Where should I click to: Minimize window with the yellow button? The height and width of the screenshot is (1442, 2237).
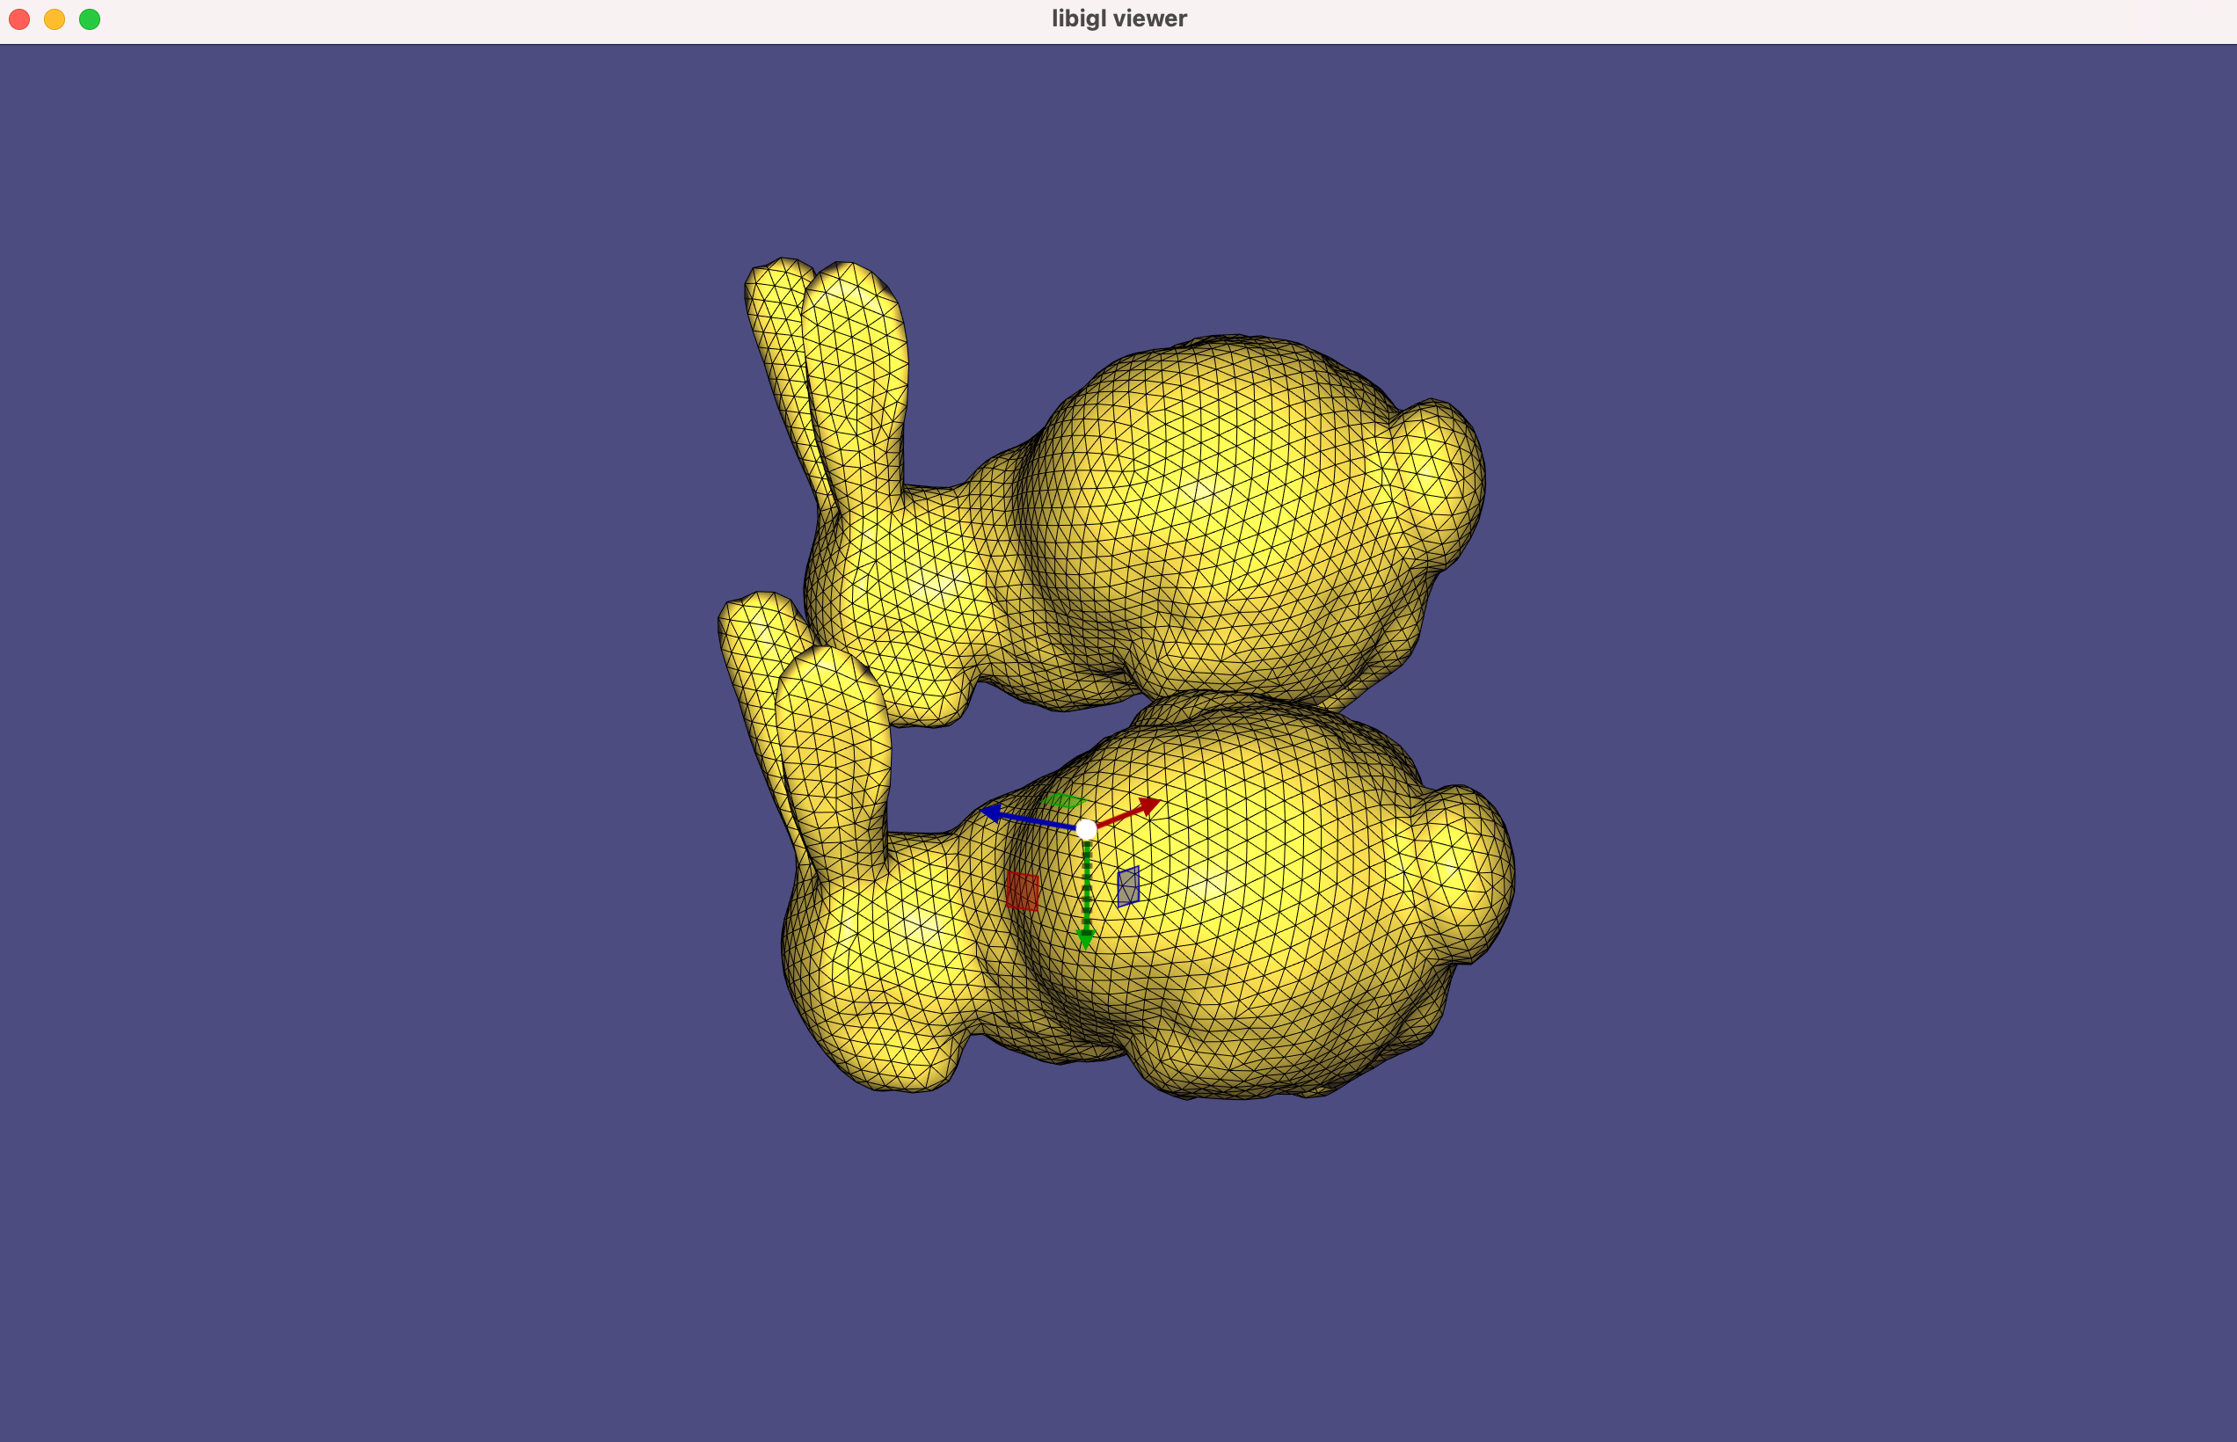tap(55, 18)
